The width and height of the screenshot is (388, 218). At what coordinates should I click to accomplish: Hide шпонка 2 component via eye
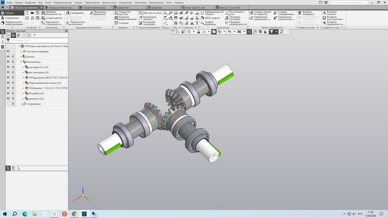coord(8,98)
